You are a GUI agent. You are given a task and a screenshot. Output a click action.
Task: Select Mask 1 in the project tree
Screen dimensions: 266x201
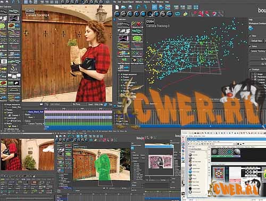coord(14,126)
